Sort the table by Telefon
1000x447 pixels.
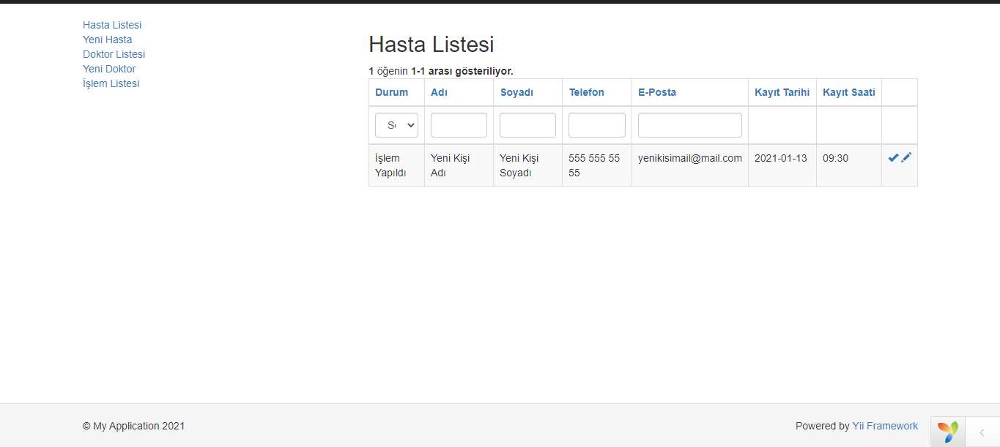pyautogui.click(x=586, y=92)
